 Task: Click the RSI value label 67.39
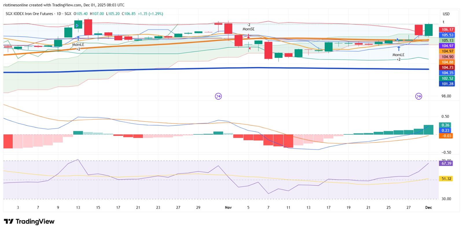pos(446,163)
